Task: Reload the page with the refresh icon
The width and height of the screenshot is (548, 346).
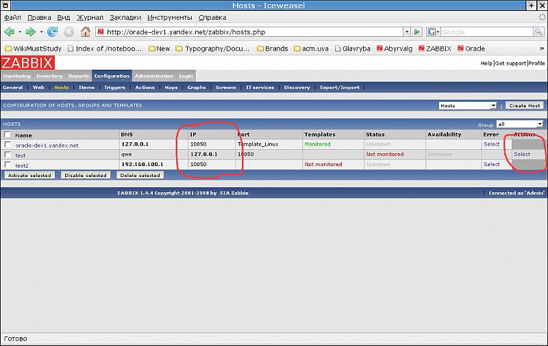Action: [x=53, y=32]
